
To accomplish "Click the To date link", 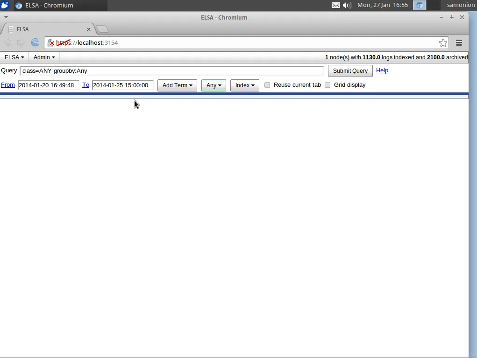I will [x=86, y=85].
